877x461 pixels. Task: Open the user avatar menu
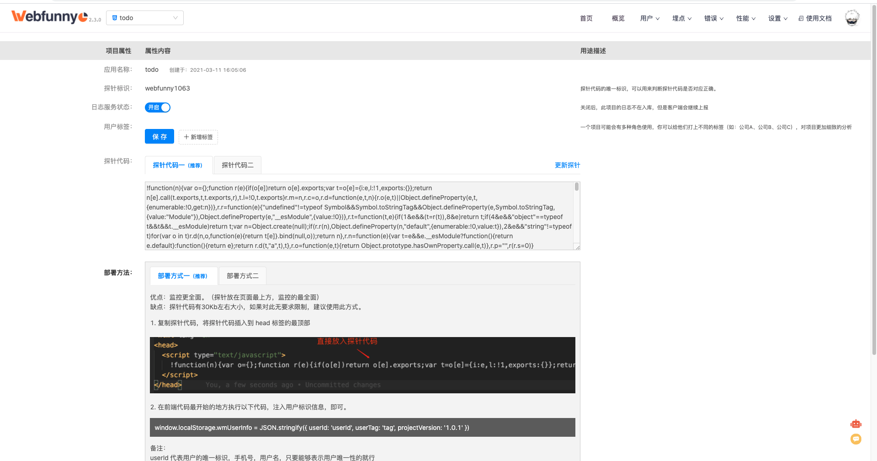tap(852, 18)
